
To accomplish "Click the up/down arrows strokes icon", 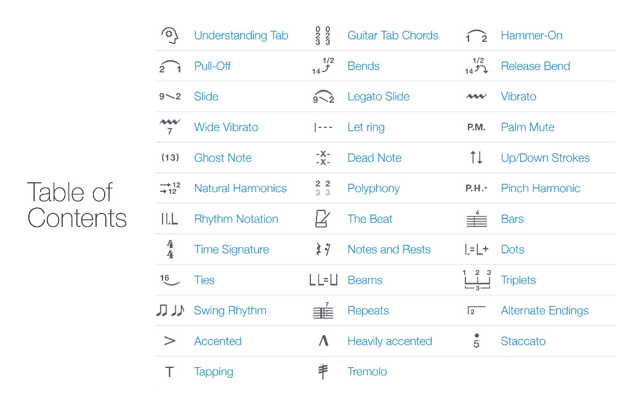I will coord(476,158).
